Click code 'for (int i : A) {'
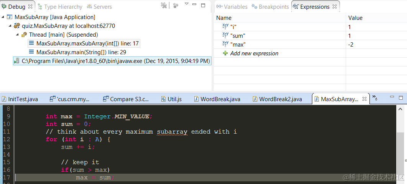The width and height of the screenshot is (407, 184). [78, 139]
